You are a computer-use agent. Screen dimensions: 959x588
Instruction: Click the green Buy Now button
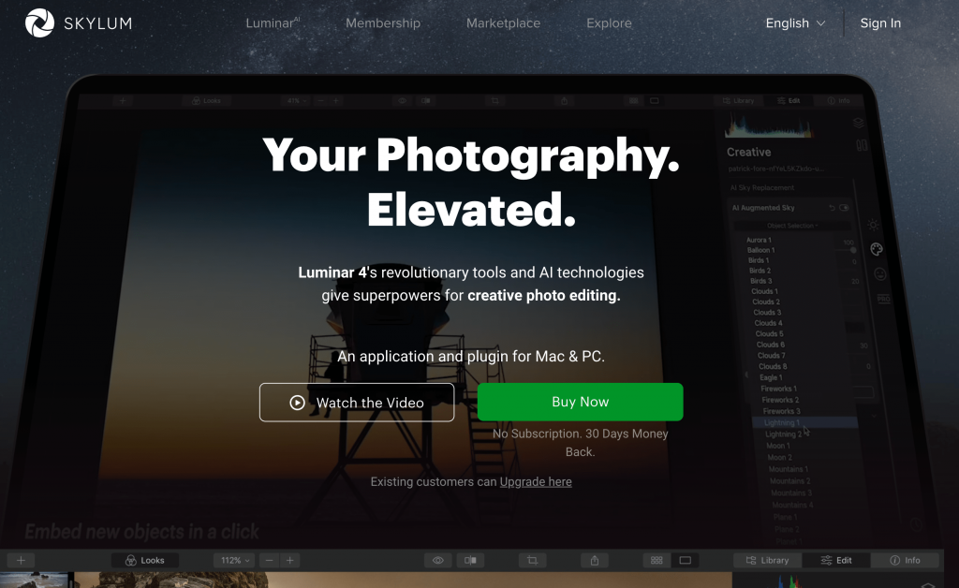[x=580, y=402]
